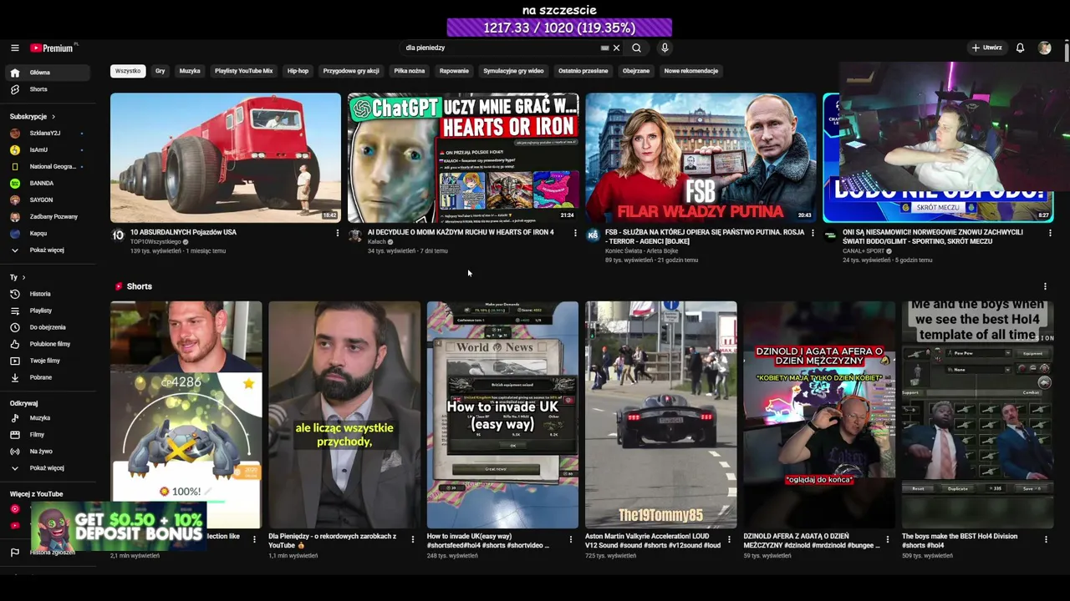Clear the search box text

coord(616,48)
